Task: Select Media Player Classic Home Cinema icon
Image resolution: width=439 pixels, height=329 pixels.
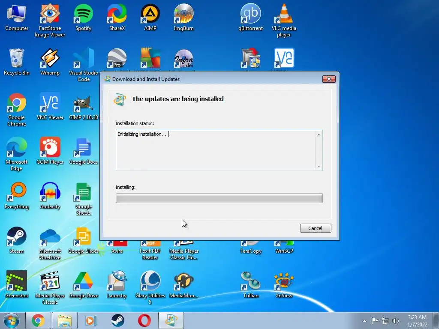Action: pyautogui.click(x=184, y=250)
